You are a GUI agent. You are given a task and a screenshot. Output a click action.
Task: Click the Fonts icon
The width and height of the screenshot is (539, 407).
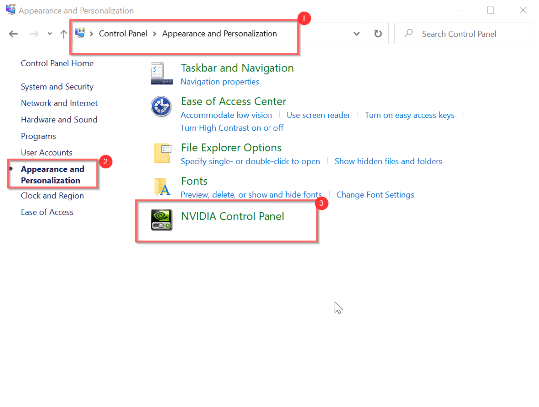point(161,186)
